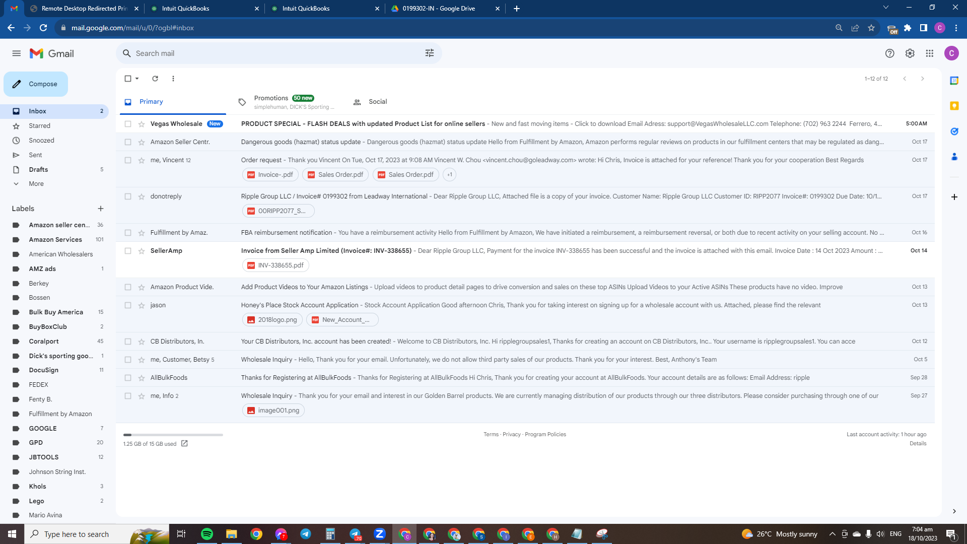Open the Primary inbox tab
Screen dimensions: 967x544
click(172, 102)
